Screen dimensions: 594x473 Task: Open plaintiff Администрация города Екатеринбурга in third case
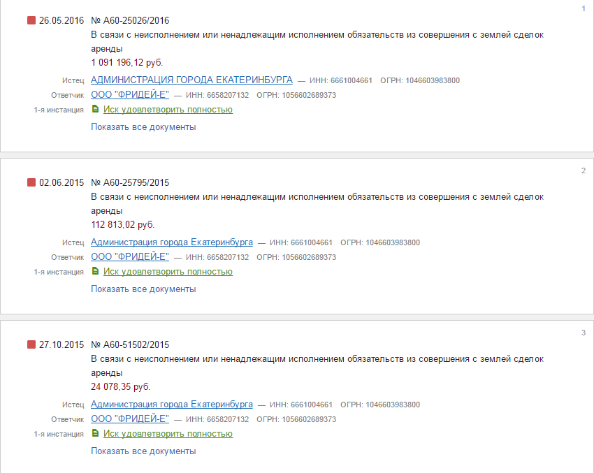(x=172, y=404)
